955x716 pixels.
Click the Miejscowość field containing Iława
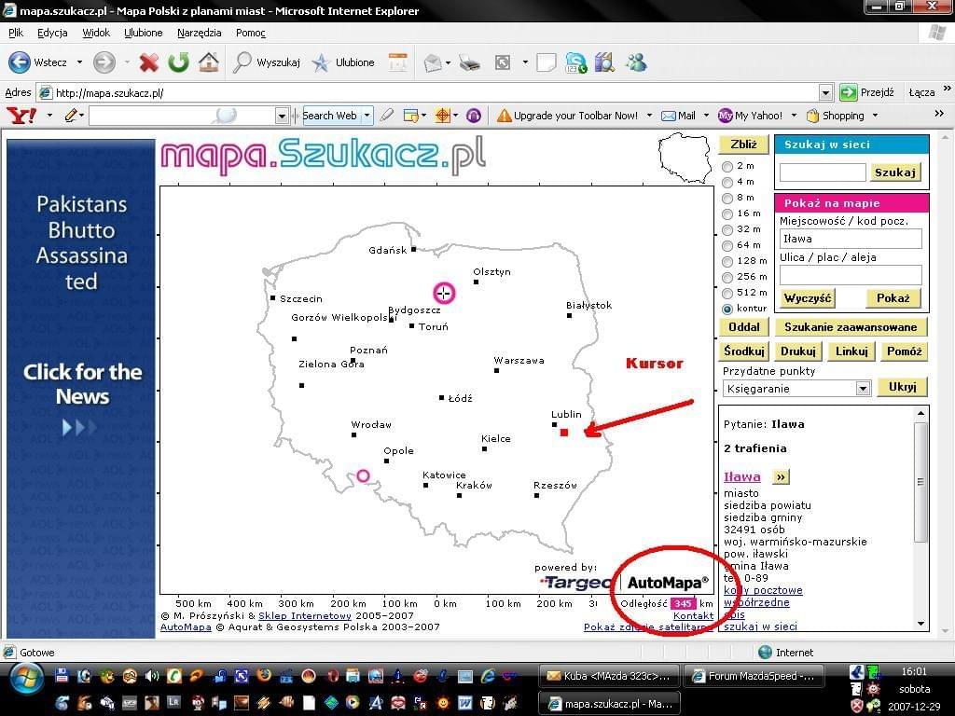pyautogui.click(x=851, y=239)
